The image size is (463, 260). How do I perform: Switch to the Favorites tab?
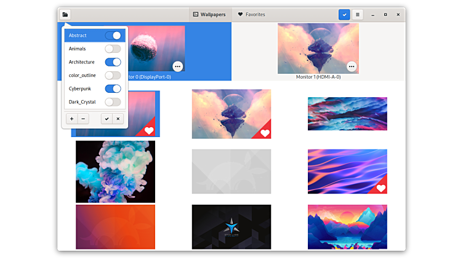point(256,14)
